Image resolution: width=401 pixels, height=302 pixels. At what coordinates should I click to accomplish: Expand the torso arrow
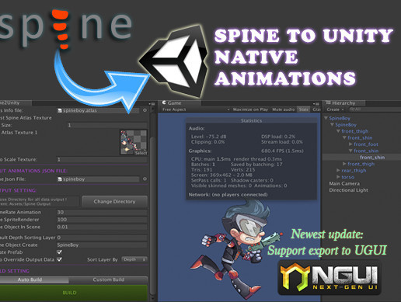tap(338, 177)
